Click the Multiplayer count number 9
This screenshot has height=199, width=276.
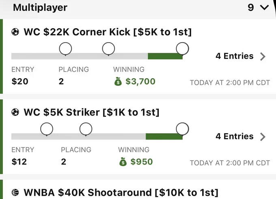(251, 8)
